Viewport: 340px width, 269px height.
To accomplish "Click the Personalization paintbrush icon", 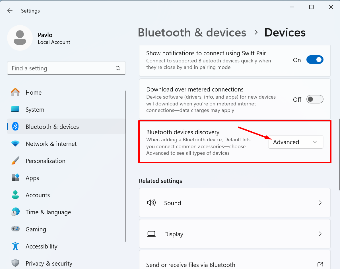I will click(15, 161).
